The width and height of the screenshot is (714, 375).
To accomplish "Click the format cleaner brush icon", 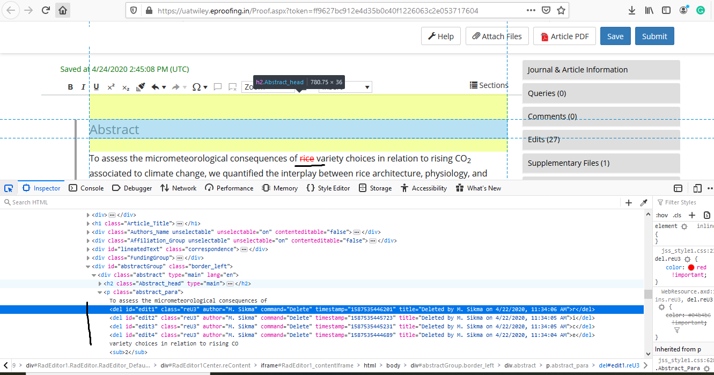I will click(141, 87).
